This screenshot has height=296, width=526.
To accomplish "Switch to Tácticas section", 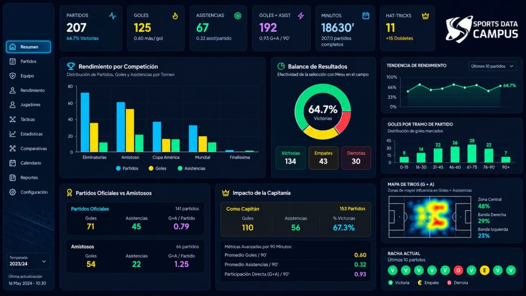I will [x=28, y=119].
